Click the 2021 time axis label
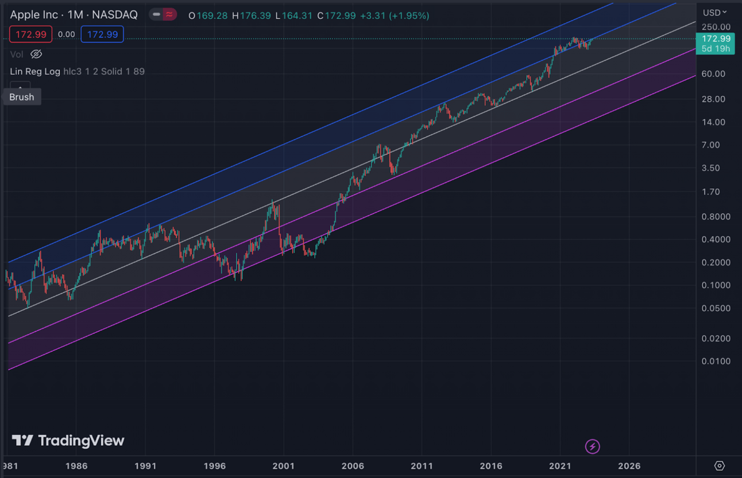742x478 pixels. 560,466
